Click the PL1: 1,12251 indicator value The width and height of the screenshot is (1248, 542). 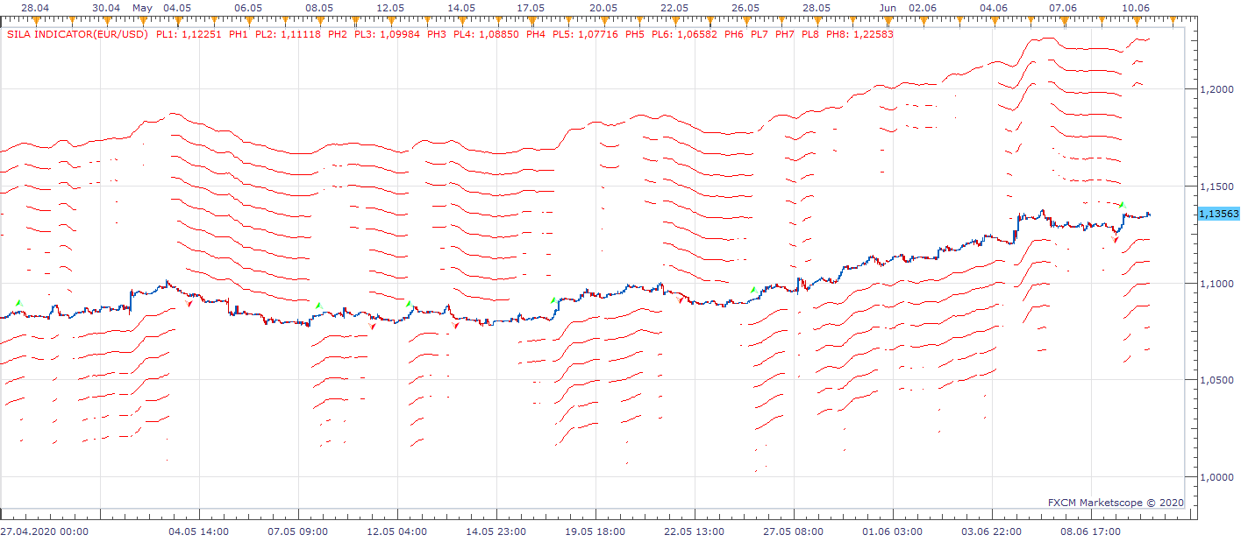(x=189, y=35)
